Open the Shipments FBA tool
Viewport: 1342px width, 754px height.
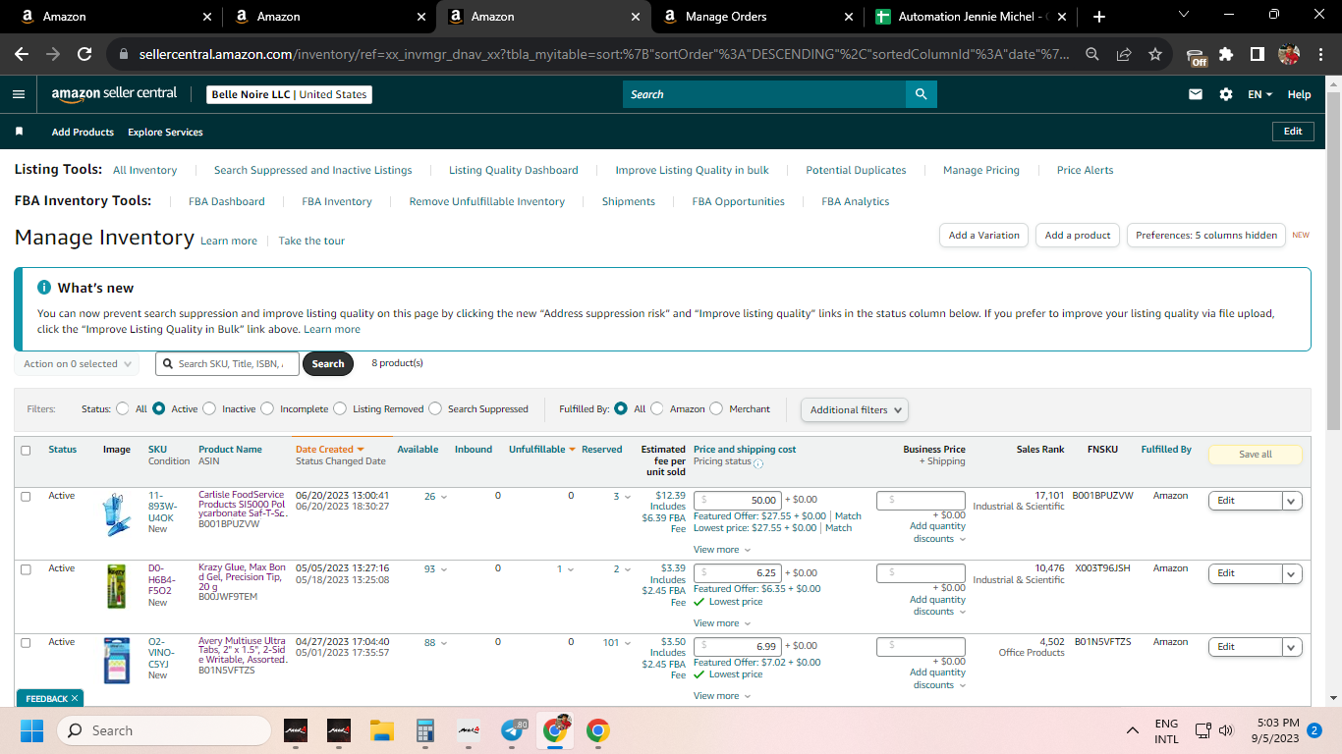point(629,201)
